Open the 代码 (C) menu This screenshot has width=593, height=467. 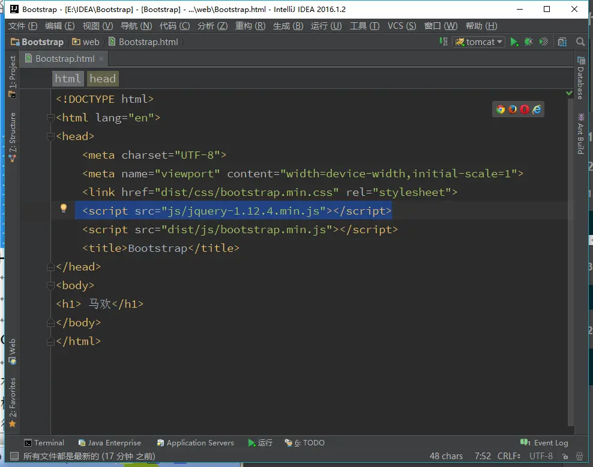coord(174,26)
